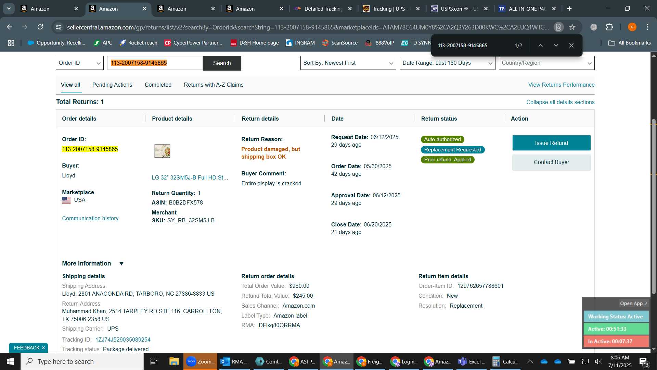Open Task View on the taskbar
The height and width of the screenshot is (370, 657).
(154, 361)
